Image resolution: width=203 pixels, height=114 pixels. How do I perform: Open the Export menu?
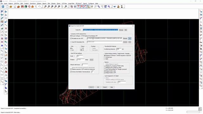85,3
